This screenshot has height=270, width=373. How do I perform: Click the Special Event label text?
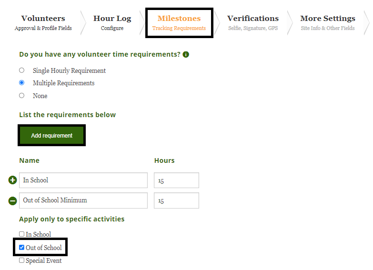pos(44,260)
